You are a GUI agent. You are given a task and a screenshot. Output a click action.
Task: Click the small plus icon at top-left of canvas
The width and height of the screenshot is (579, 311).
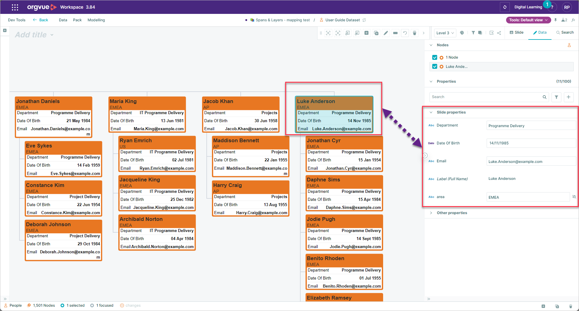[5, 31]
